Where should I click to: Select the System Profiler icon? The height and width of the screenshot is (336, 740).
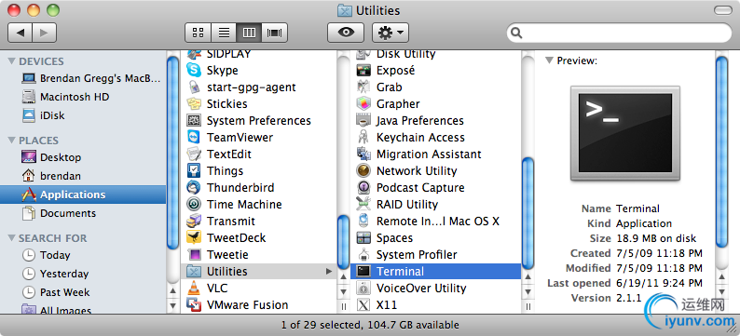coord(363,254)
